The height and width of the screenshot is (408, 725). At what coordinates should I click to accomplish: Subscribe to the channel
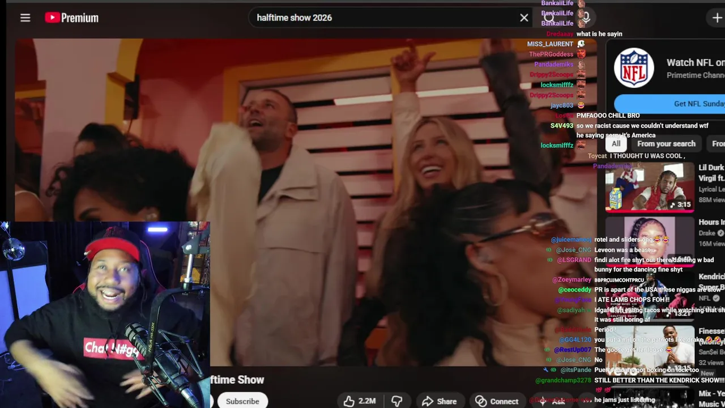click(x=242, y=401)
